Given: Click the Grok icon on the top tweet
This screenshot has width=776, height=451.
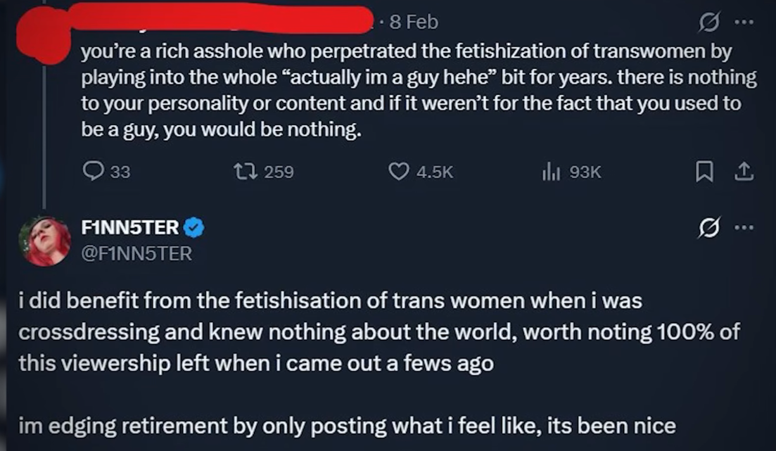Looking at the screenshot, I should click(x=708, y=22).
